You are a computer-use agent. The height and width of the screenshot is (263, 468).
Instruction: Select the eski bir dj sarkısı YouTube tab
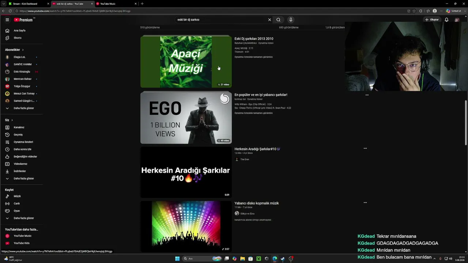pyautogui.click(x=72, y=4)
